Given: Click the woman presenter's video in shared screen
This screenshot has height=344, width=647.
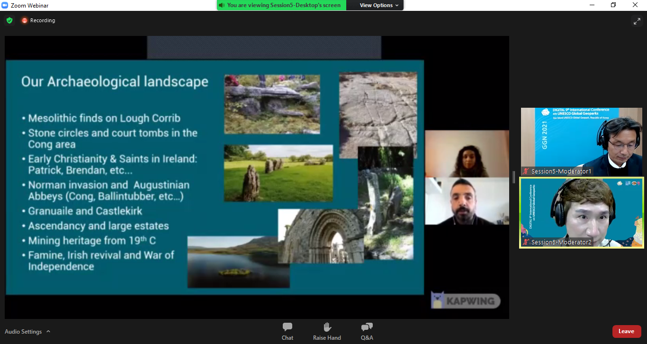Looking at the screenshot, I should pos(467,154).
